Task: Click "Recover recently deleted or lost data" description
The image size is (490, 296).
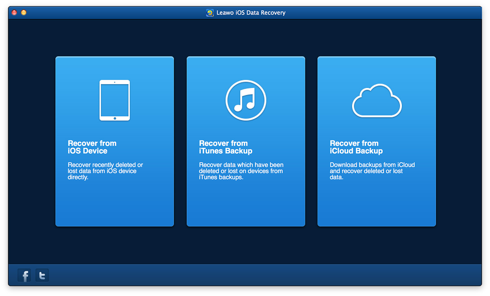Action: [x=105, y=171]
